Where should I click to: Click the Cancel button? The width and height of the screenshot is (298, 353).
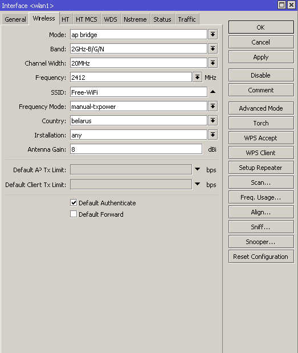261,42
